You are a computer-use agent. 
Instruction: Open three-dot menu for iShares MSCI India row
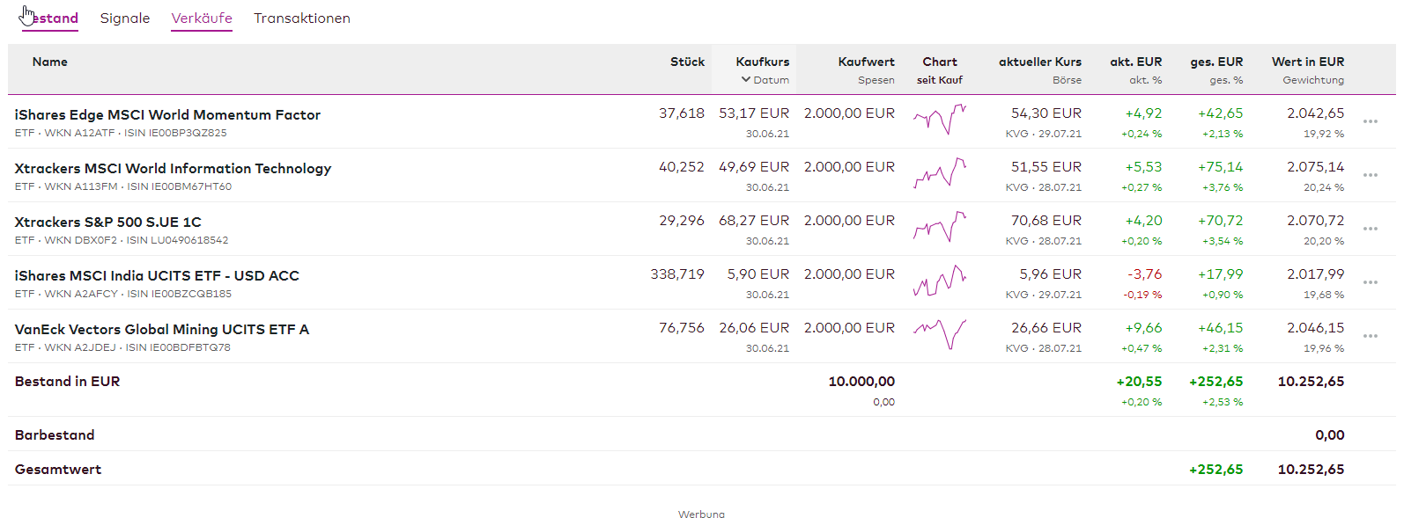tap(1370, 282)
